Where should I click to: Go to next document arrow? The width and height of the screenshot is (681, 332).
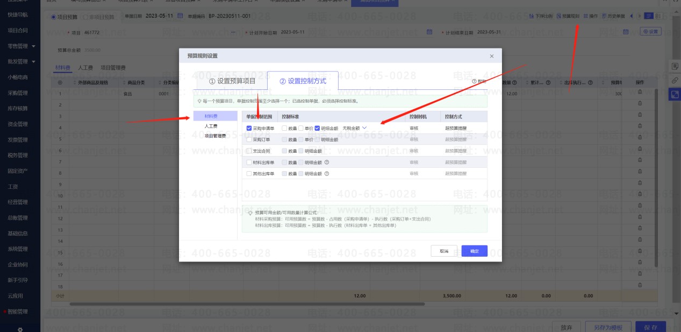[x=639, y=16]
